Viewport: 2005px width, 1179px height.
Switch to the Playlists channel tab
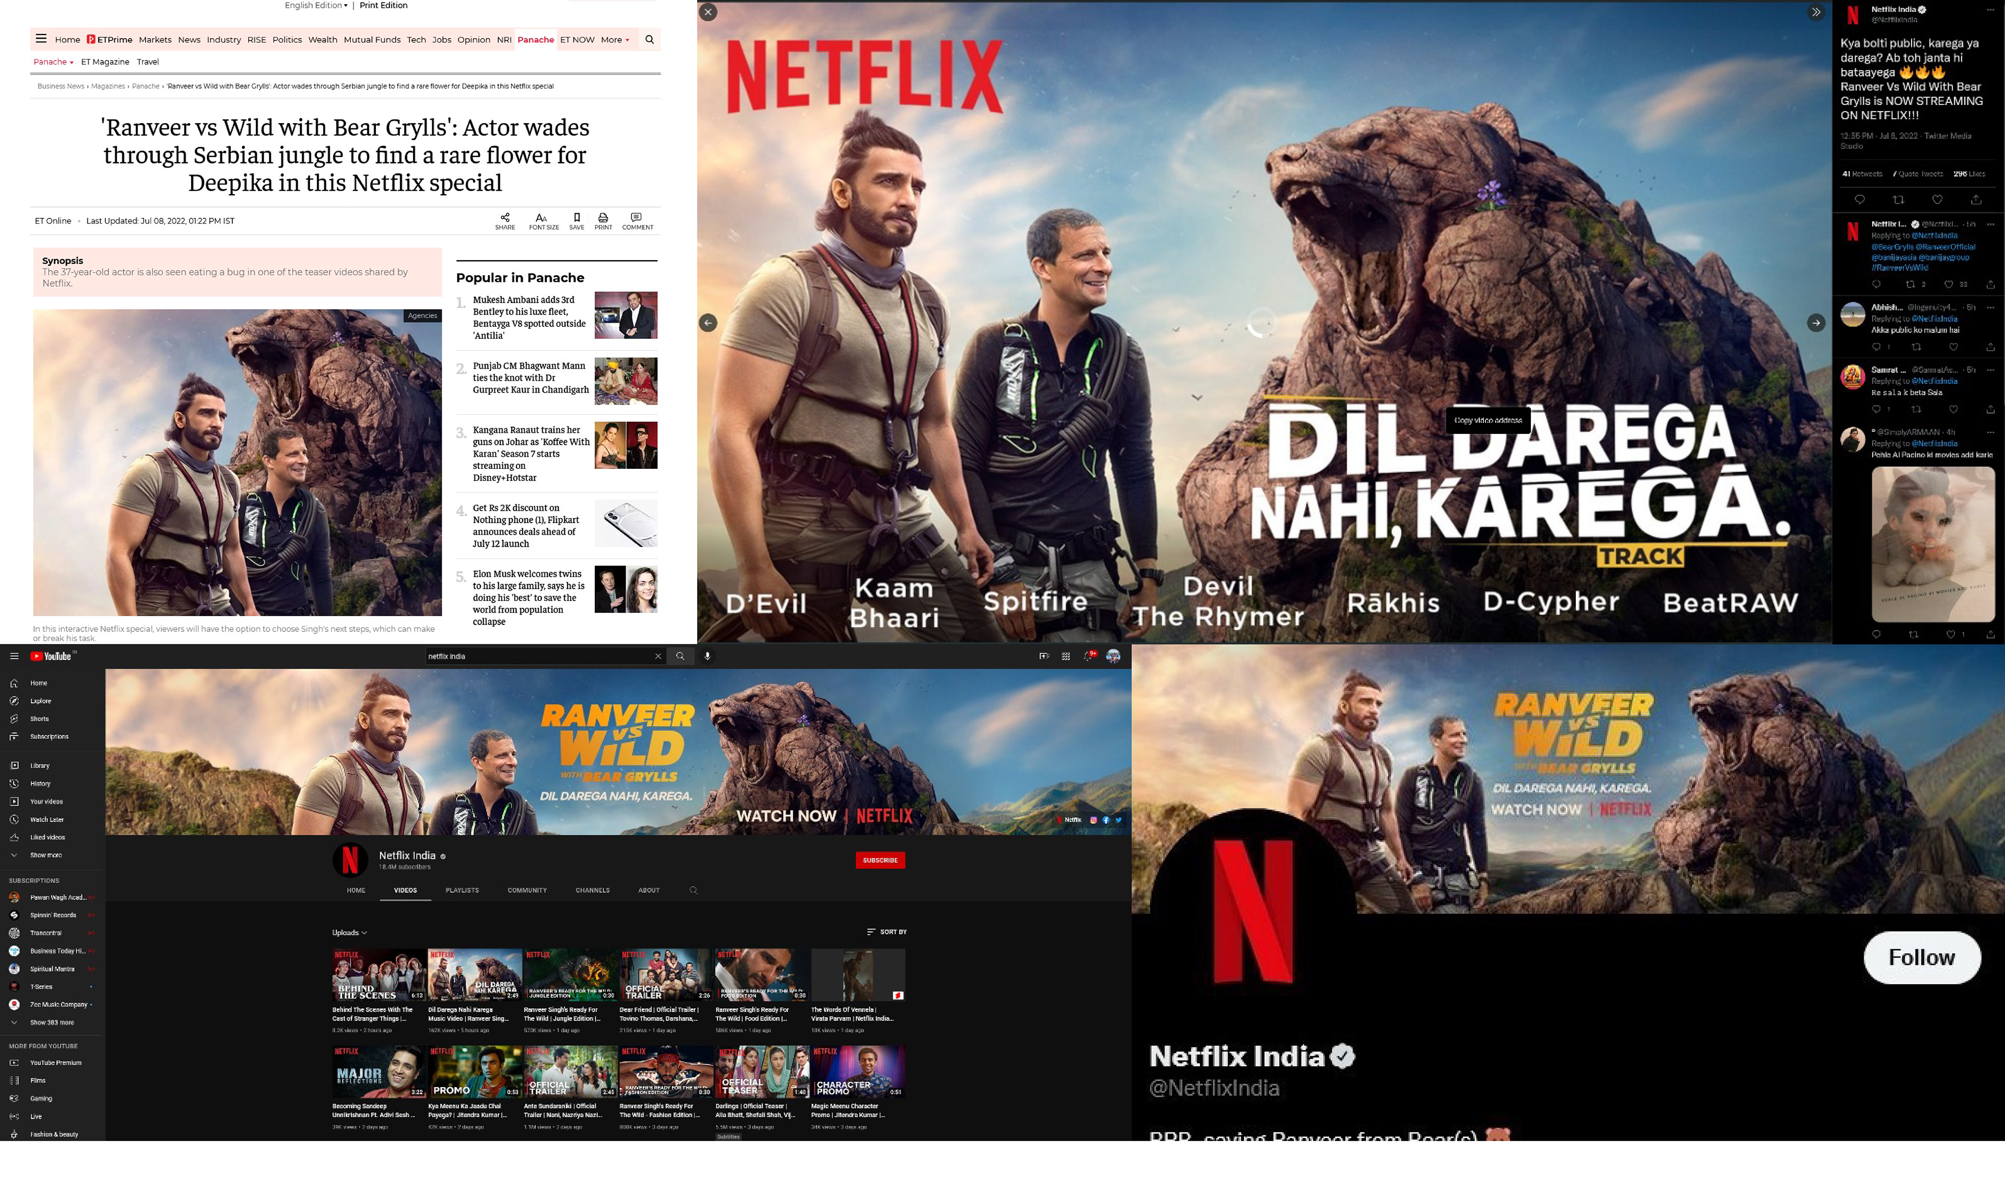click(x=462, y=890)
